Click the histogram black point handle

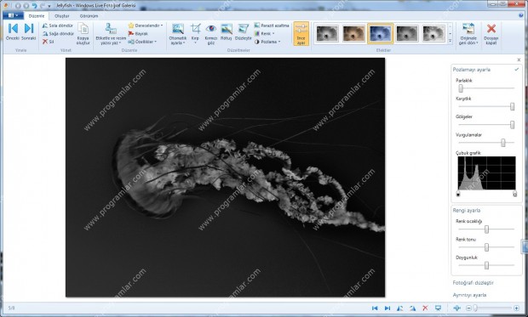coord(458,195)
